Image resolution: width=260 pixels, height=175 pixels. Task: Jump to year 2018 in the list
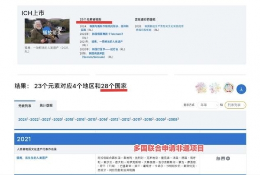click(x=69, y=120)
